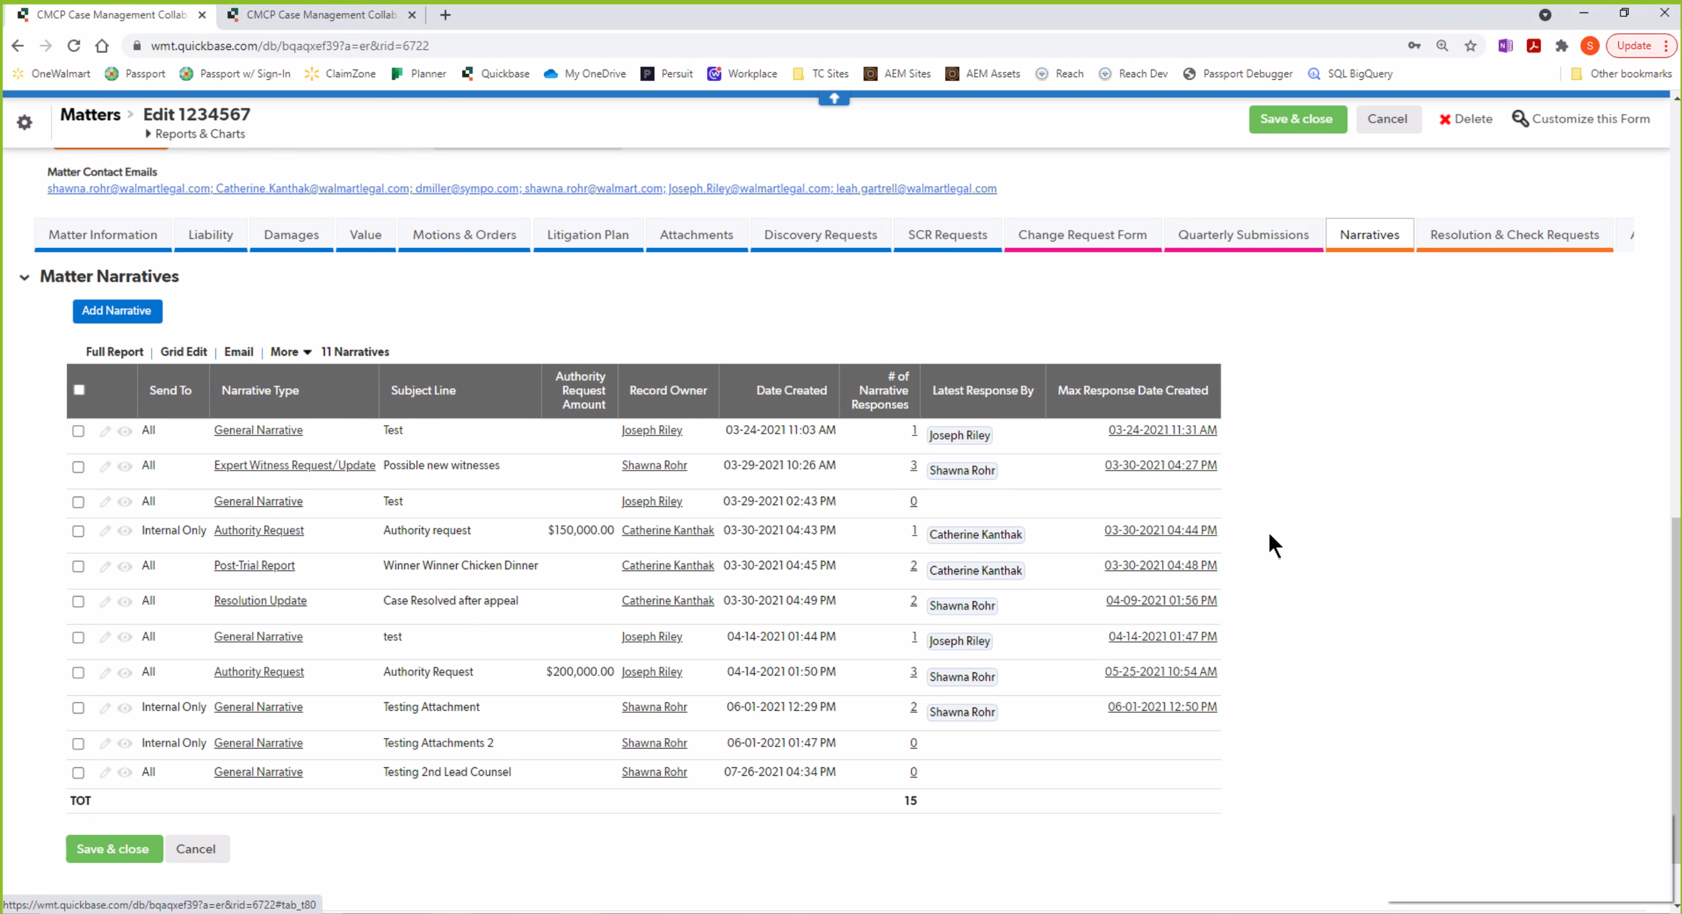Open a new browser tab with the plus button

[x=445, y=14]
